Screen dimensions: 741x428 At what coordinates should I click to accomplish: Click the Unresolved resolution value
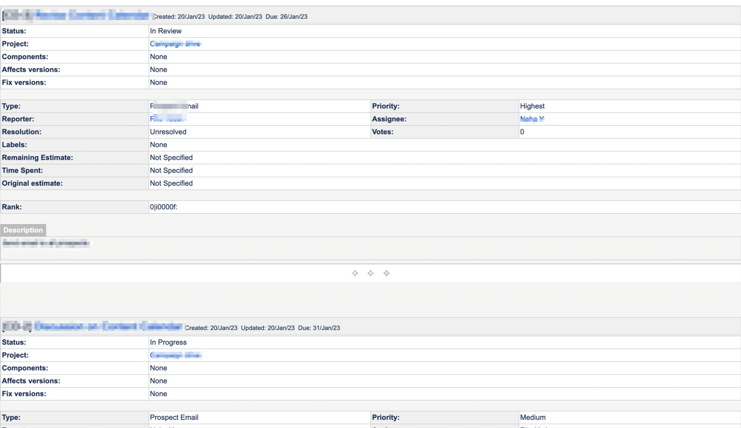pyautogui.click(x=168, y=132)
